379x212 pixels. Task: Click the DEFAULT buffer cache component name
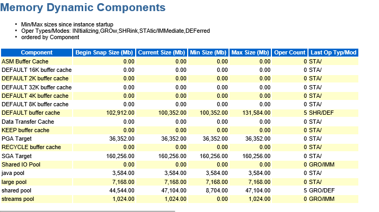point(31,113)
